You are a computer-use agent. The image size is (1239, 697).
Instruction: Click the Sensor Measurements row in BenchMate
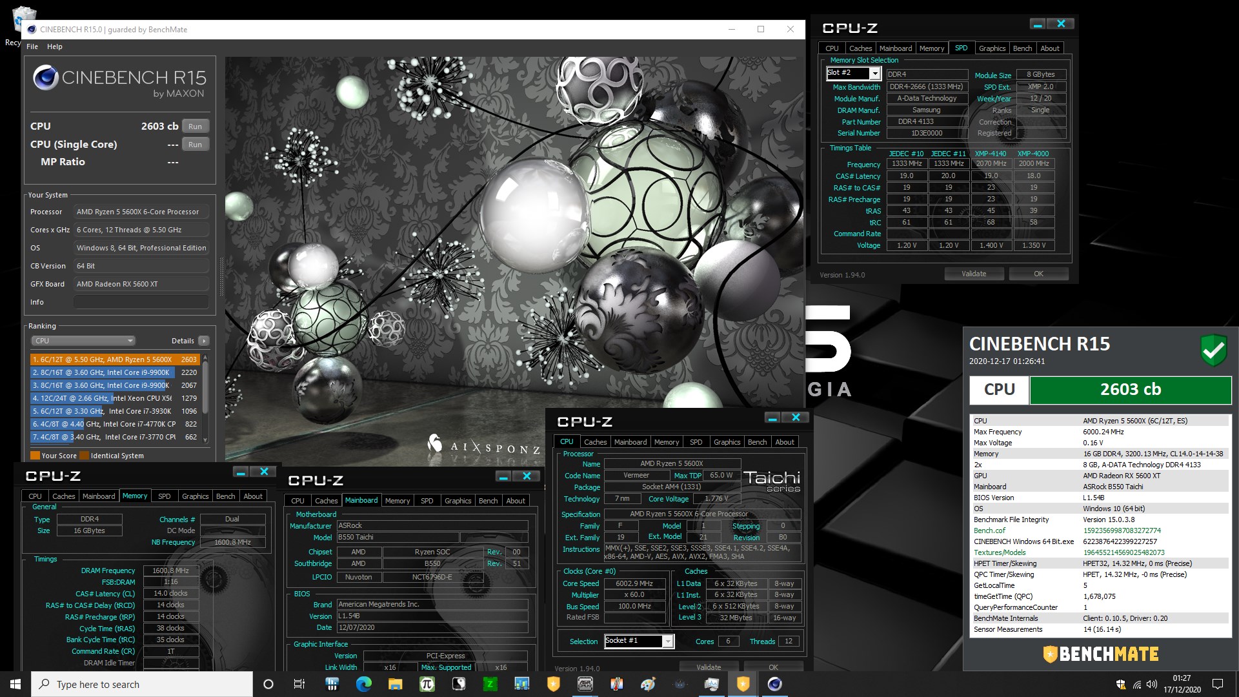[1100, 629]
